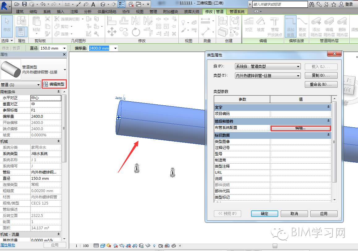Image resolution: width=358 pixels, height=251 pixels.
Task: Collapse the 标识数据 group in type dialog
Action: click(x=329, y=135)
